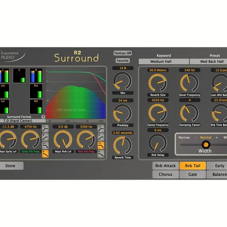This screenshot has width=227, height=227.
Task: Open Surround Format dropdown 7.0 (Hard Center)
Action: click(23, 121)
